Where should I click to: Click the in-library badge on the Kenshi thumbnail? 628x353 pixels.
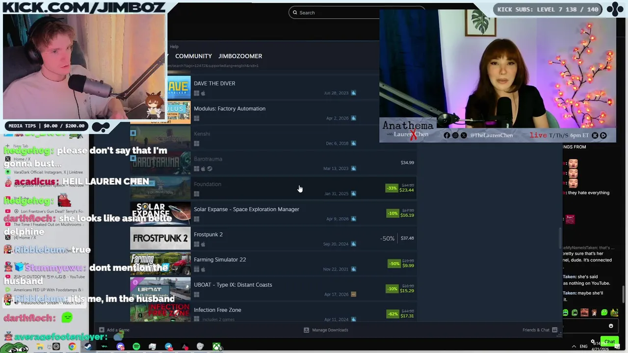pos(133,133)
